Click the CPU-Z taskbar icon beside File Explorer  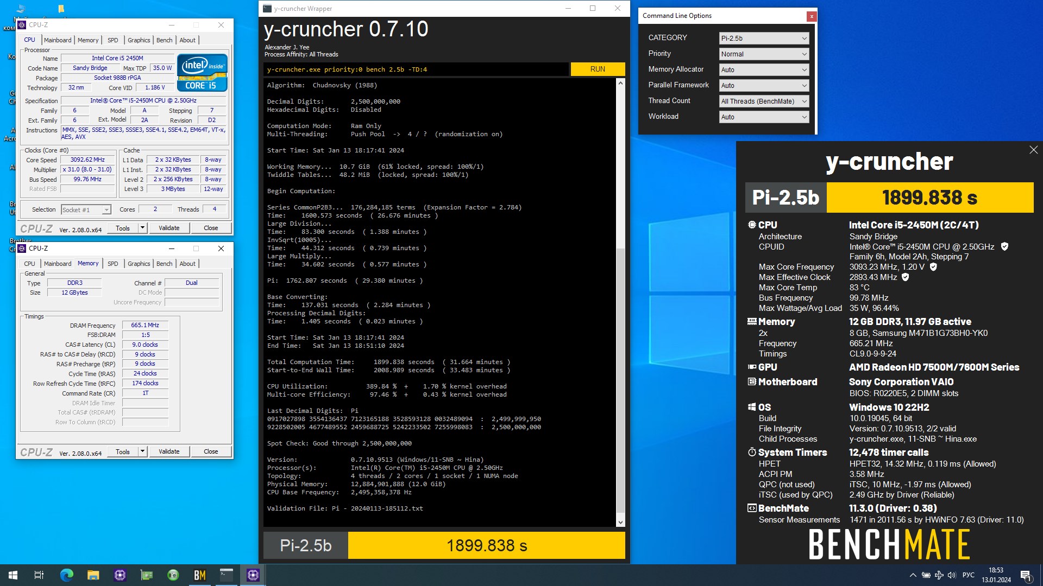pyautogui.click(x=120, y=575)
